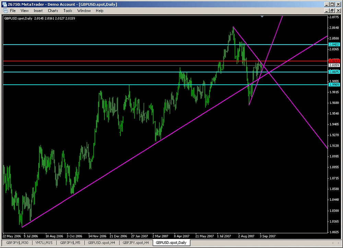Click the 21 Dec 2006 date label
Screen dimensions: 343x248
coord(118,236)
